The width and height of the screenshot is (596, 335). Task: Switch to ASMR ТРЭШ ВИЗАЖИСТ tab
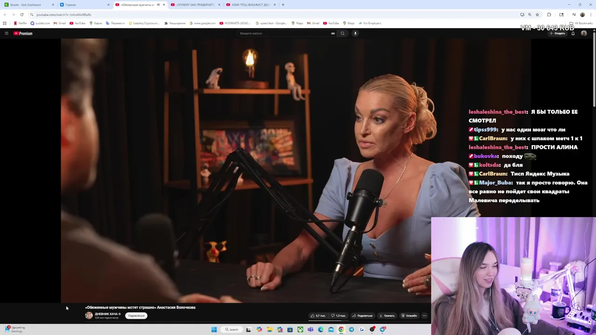250,5
